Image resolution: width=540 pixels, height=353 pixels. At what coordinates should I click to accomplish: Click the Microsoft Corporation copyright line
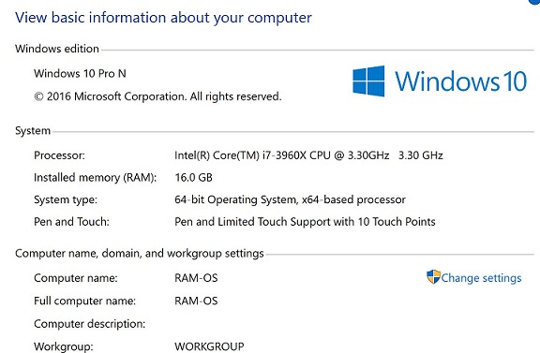tap(157, 96)
